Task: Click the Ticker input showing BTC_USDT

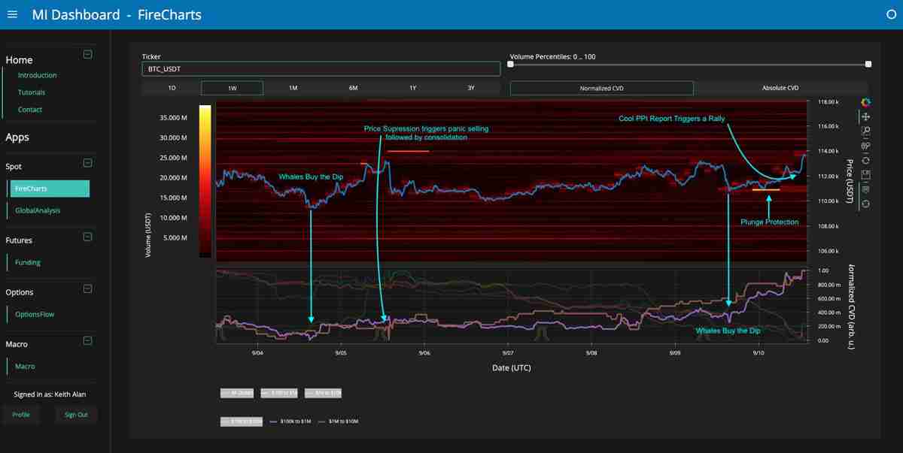Action: coord(321,68)
